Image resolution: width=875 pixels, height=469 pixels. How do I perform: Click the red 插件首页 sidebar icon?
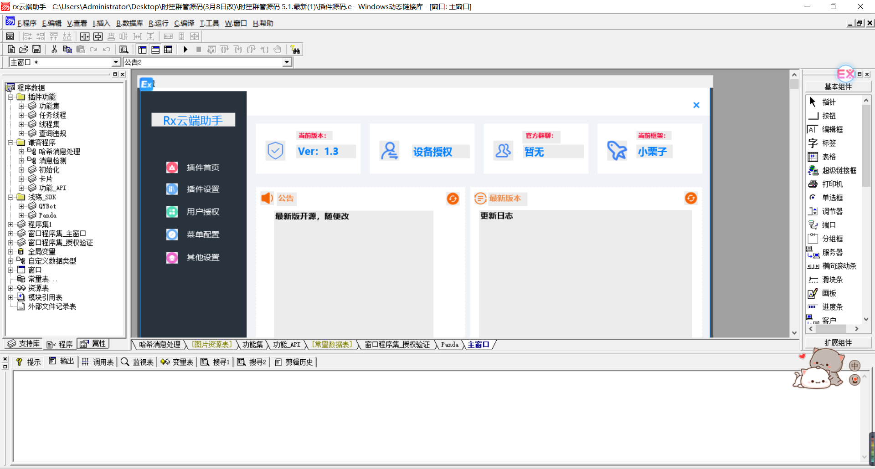tap(172, 168)
